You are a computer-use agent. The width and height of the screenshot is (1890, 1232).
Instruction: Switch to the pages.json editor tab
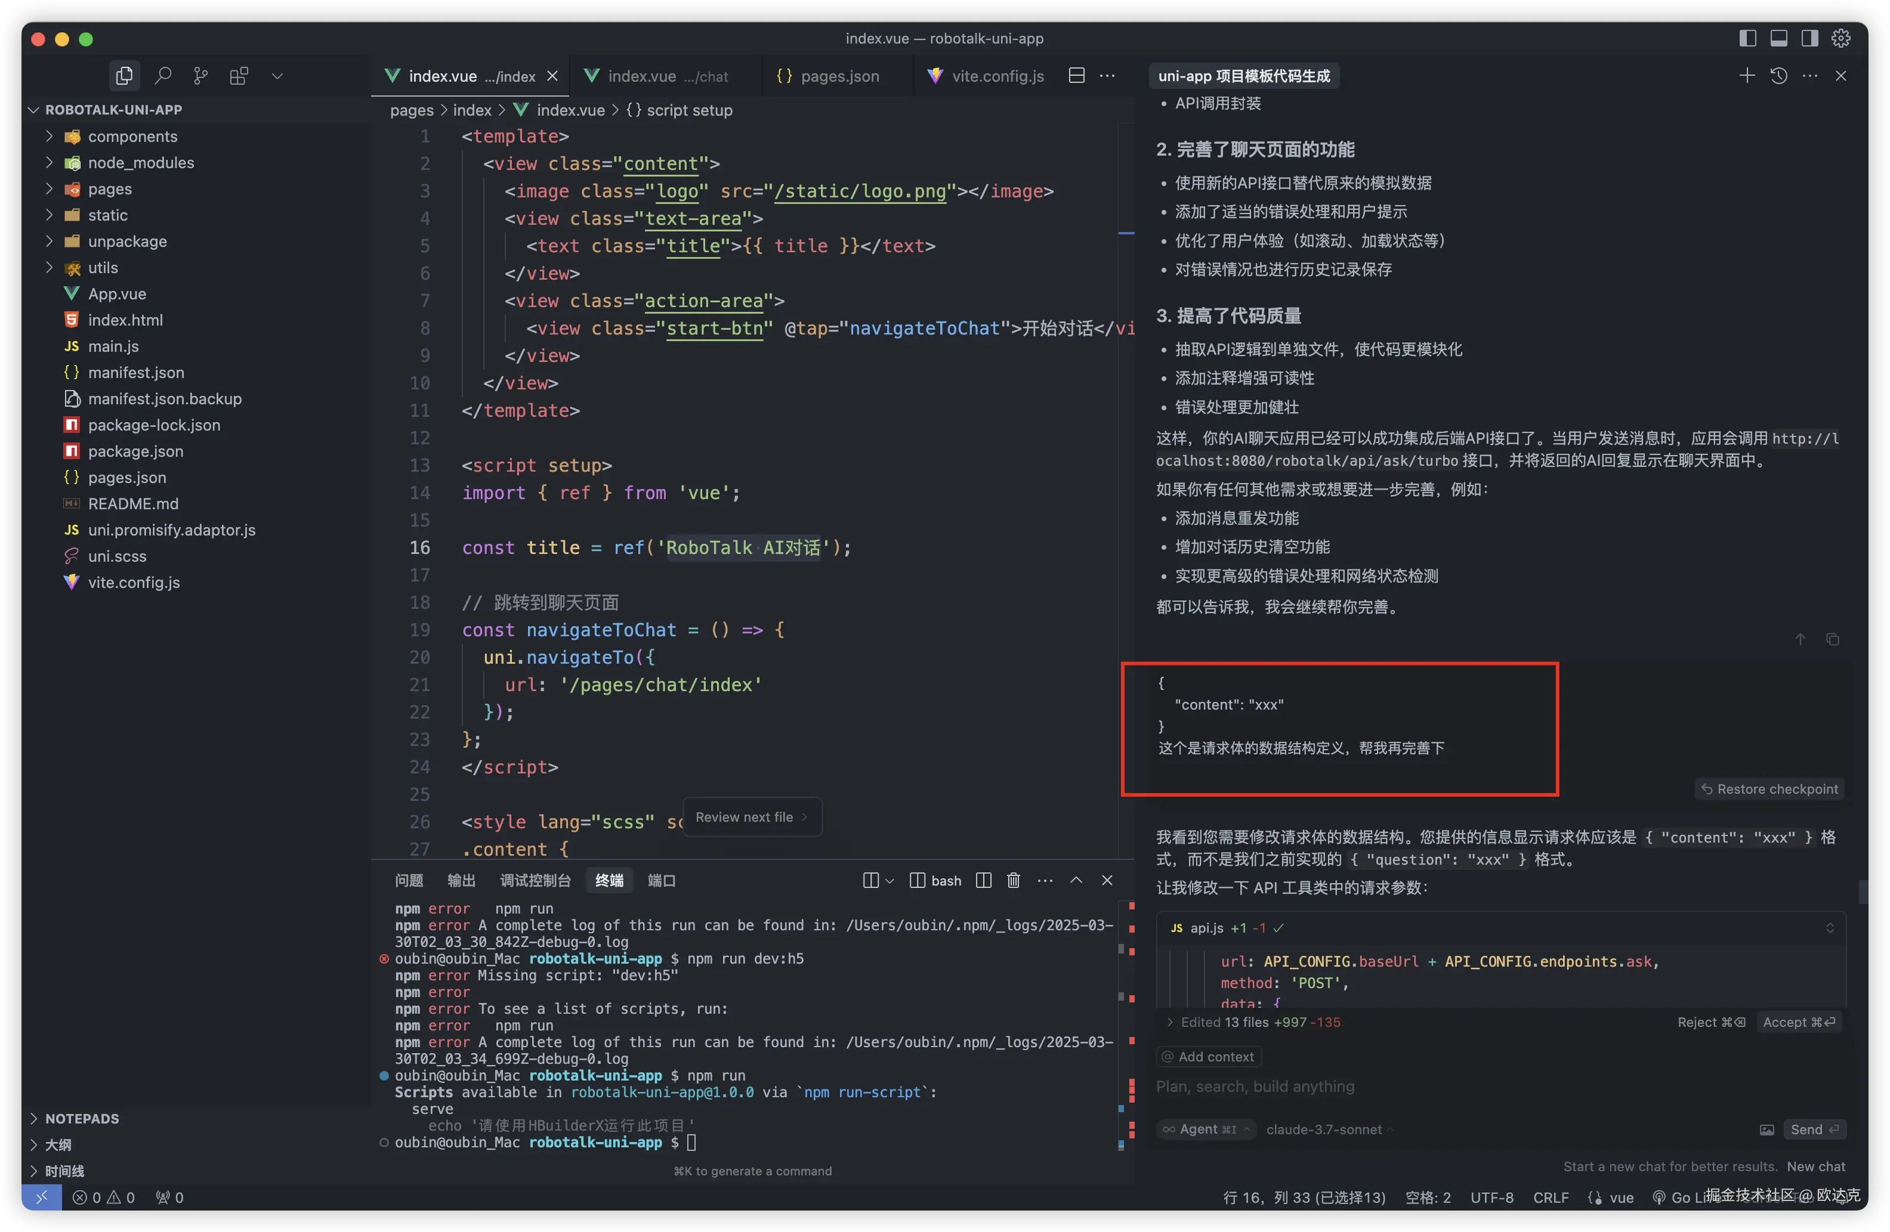point(839,76)
